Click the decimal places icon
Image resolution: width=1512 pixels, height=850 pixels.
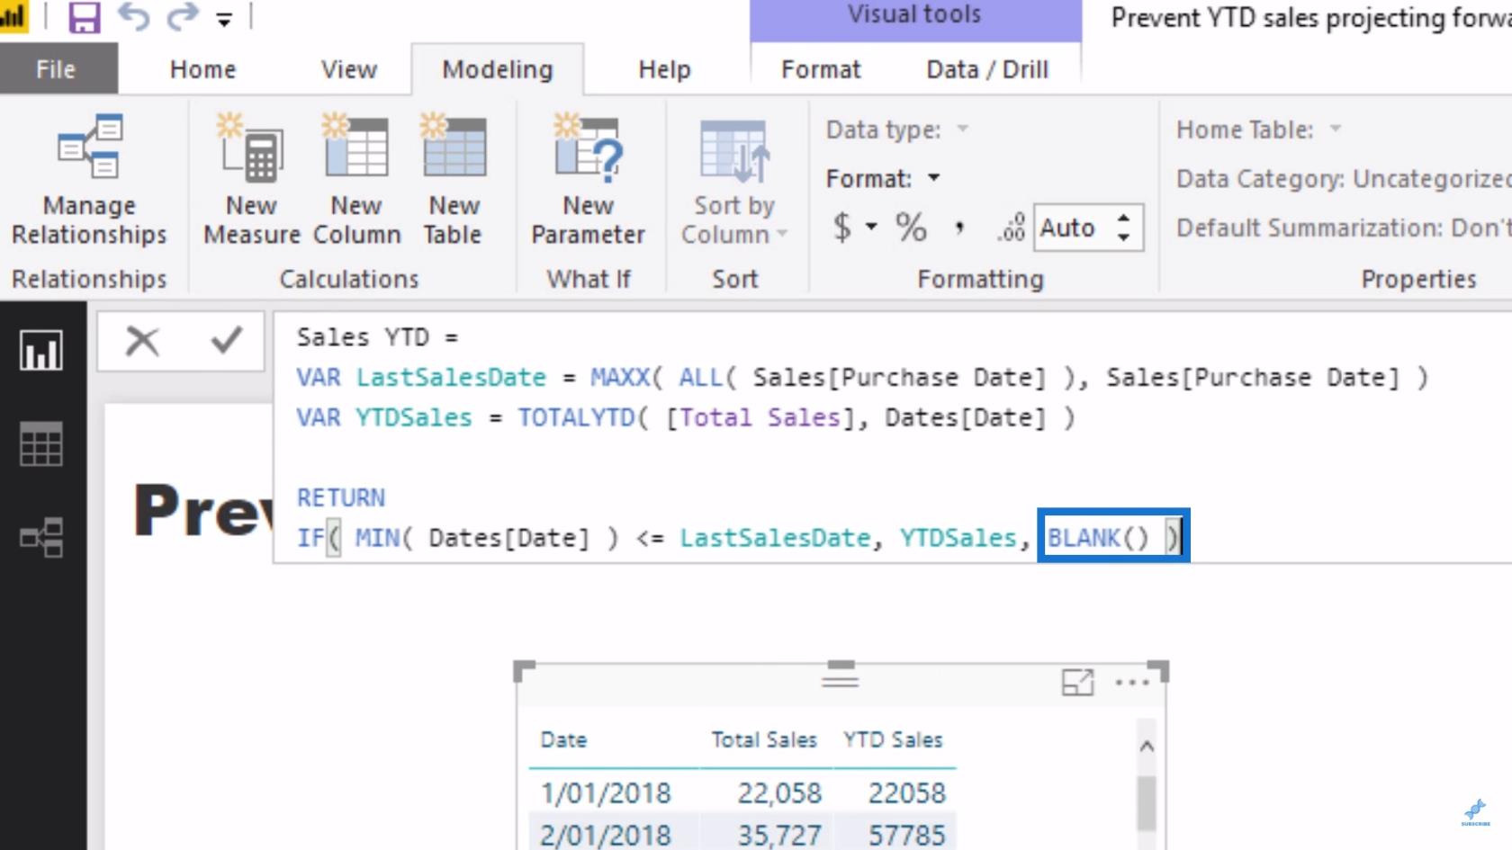1012,228
